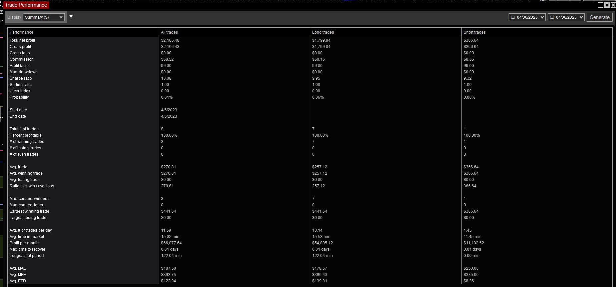This screenshot has height=287, width=616.
Task: Minimize the Trade Performance window
Action: pyautogui.click(x=601, y=5)
